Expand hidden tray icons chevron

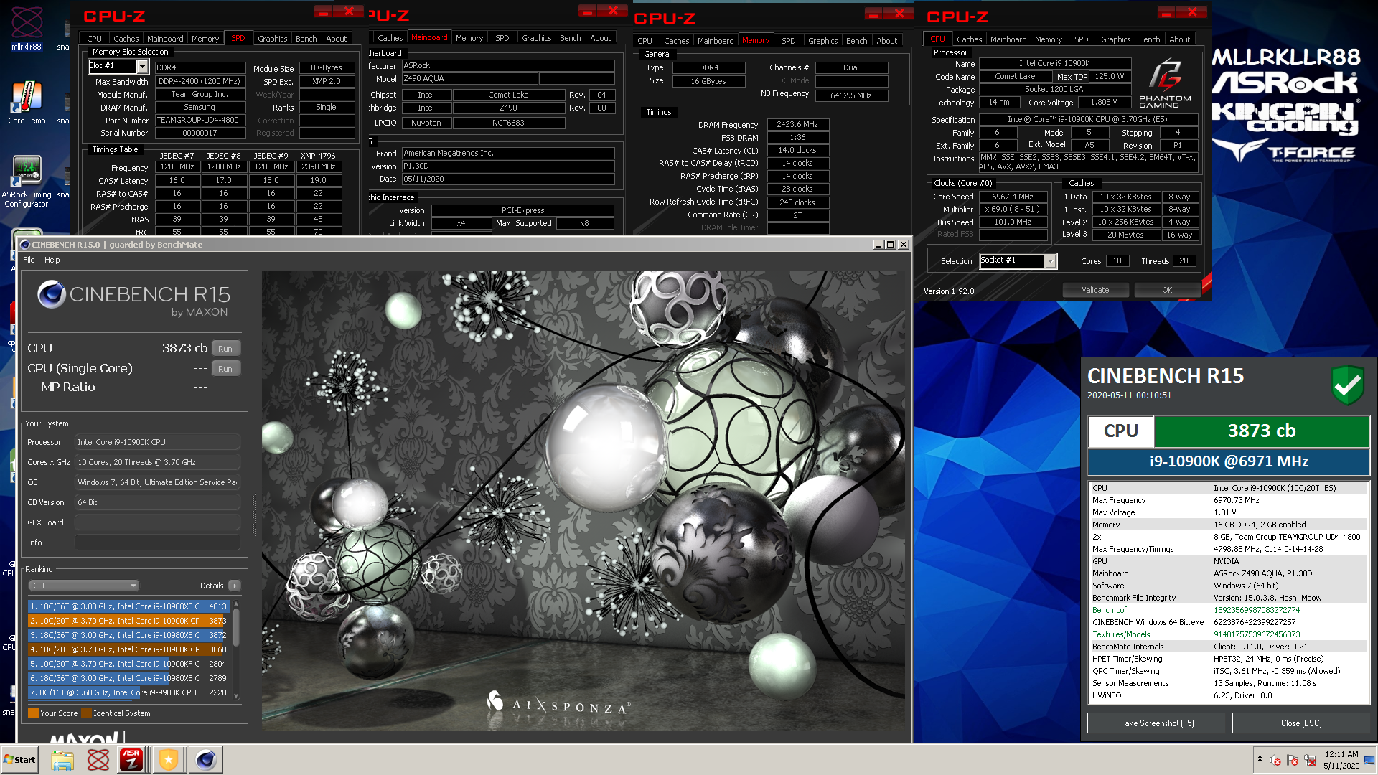[x=1260, y=758]
